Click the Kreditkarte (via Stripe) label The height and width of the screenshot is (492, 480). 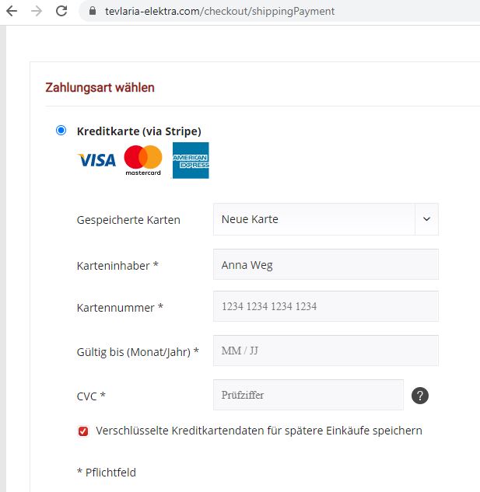(138, 131)
